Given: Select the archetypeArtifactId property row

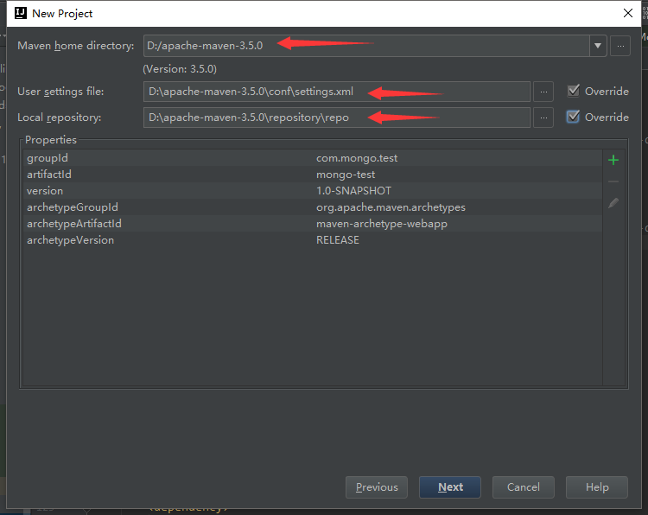Looking at the screenshot, I should 313,224.
